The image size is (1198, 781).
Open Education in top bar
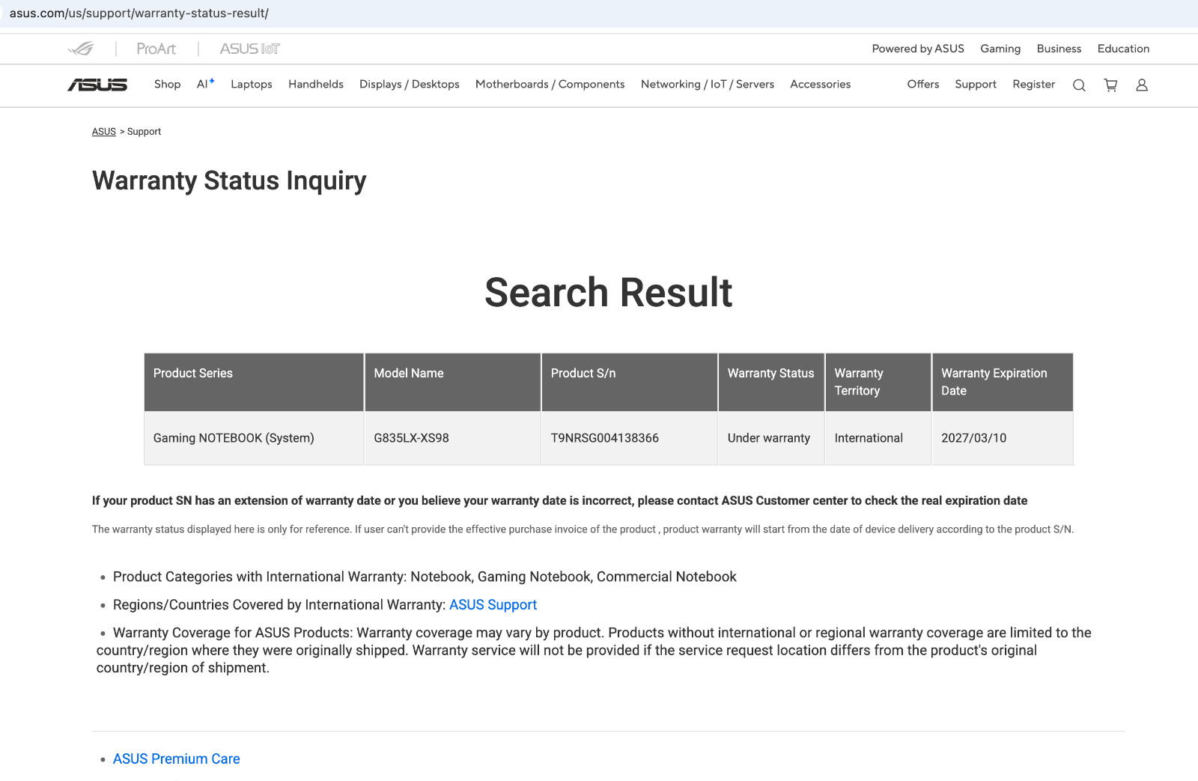pyautogui.click(x=1123, y=49)
